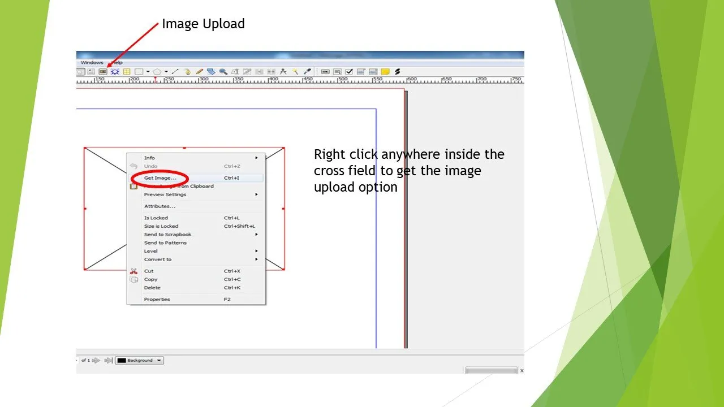Choose the Insert Line tool

[175, 72]
